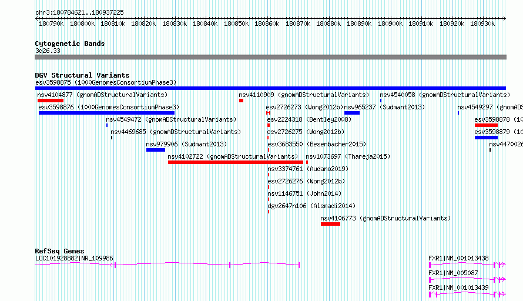
Task: Select the blue nsv979906 variant bar
Action: point(156,150)
